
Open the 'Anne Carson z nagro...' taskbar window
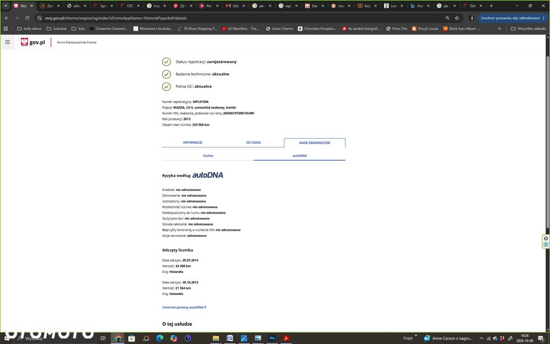tap(448, 338)
